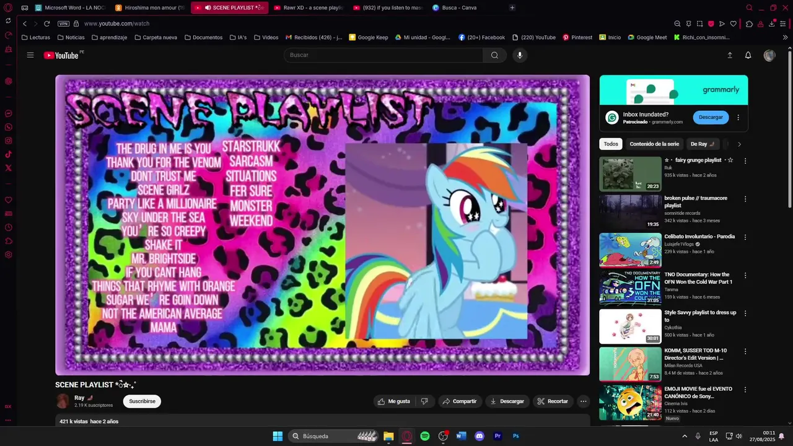Open browser downloads icon
793x446 pixels.
772,24
